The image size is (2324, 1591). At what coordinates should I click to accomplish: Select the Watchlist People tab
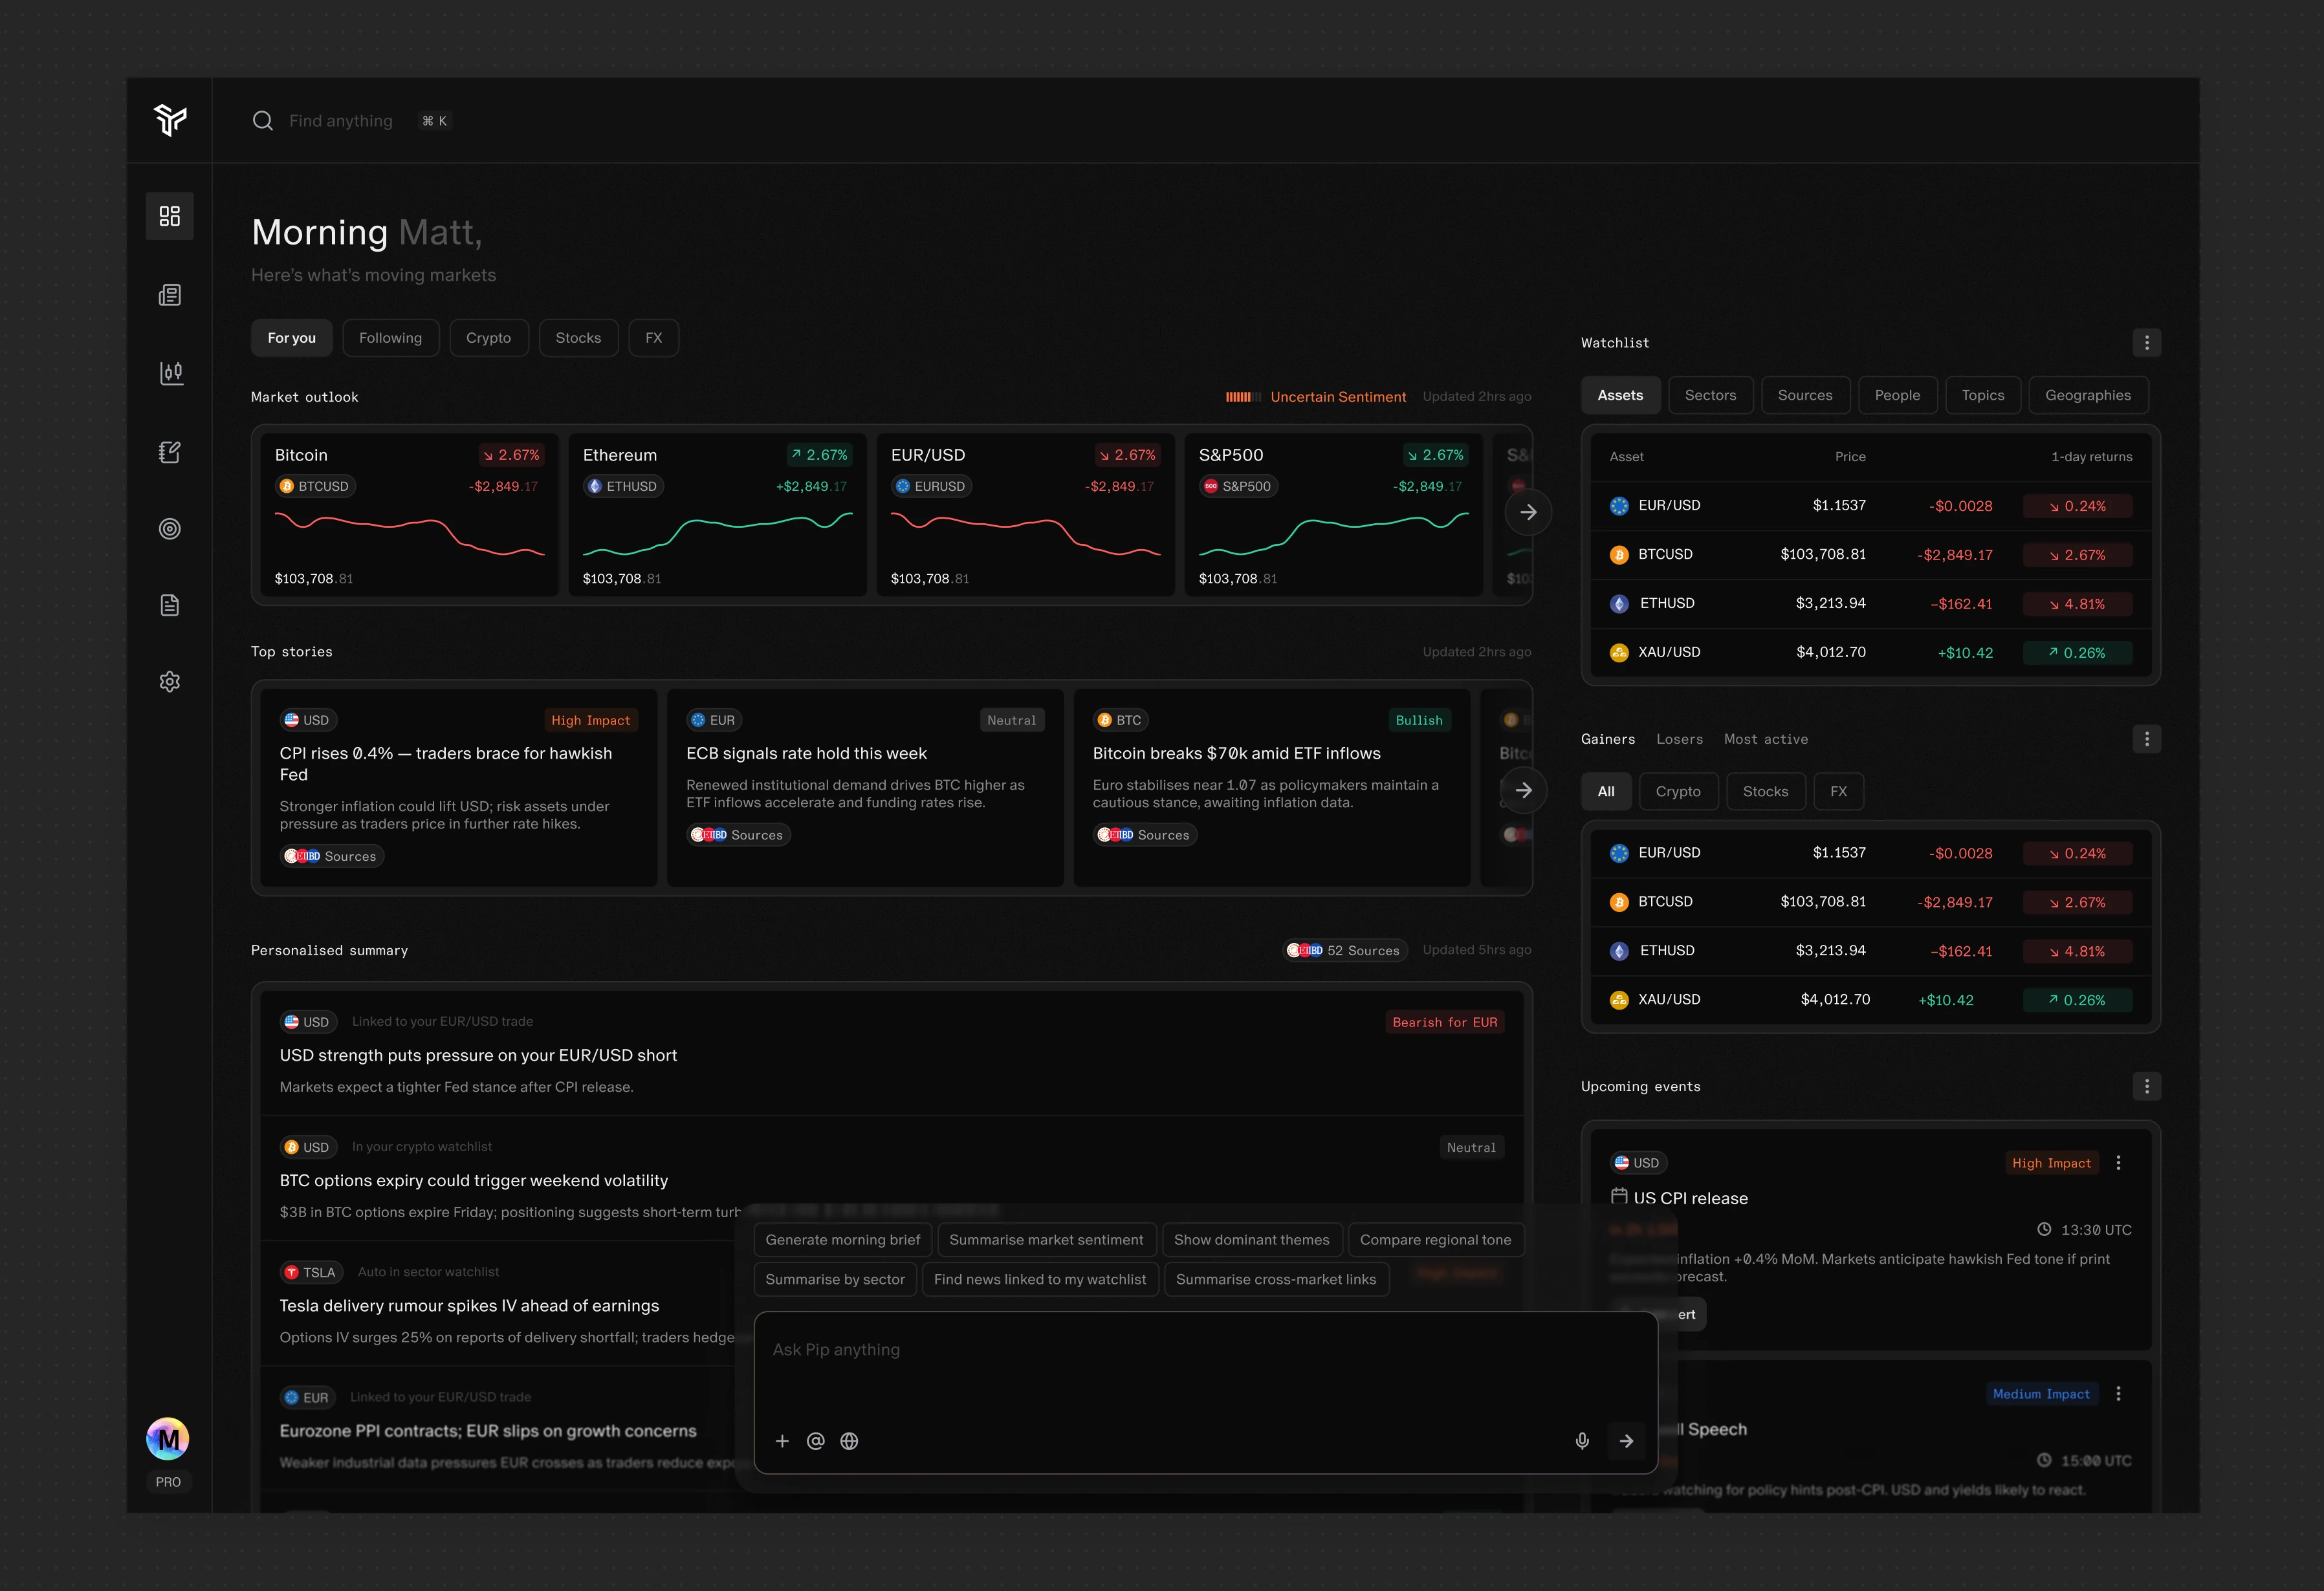point(1897,395)
